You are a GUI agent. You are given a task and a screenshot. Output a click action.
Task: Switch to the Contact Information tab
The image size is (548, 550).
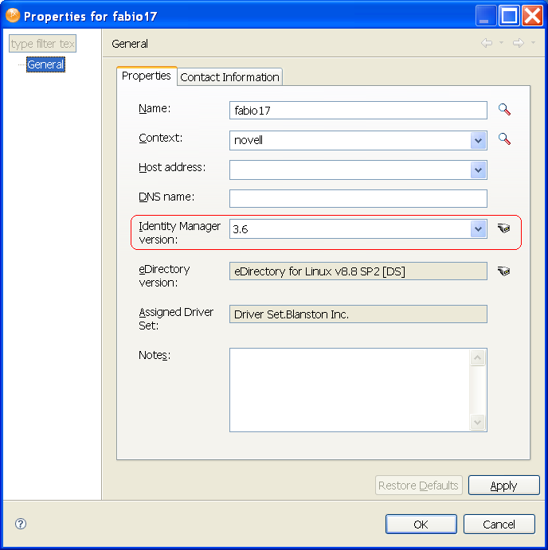tap(229, 77)
